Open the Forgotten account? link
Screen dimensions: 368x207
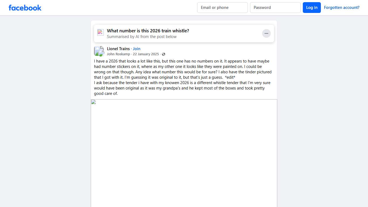coord(342,8)
